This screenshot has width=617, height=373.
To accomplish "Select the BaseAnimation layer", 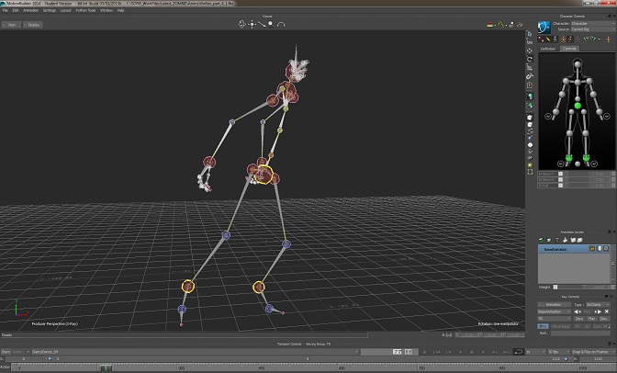I will click(574, 249).
